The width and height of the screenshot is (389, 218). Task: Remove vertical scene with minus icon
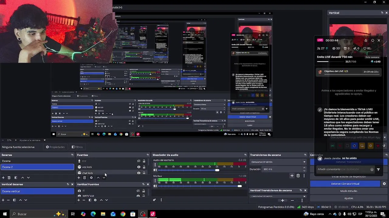tap(9, 200)
